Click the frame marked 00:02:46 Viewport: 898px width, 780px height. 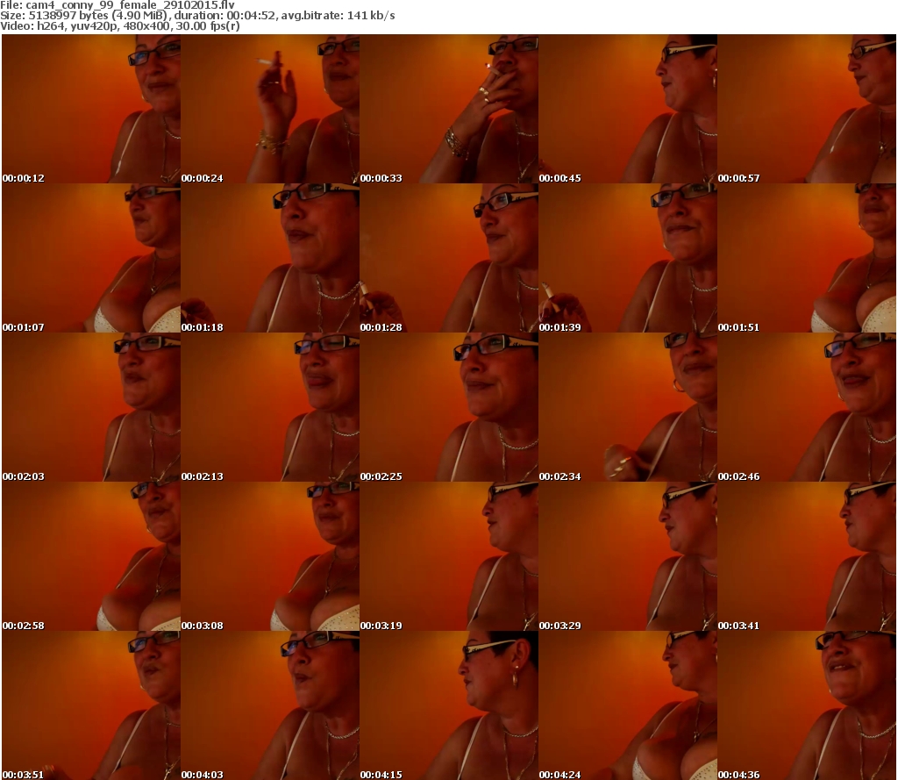tap(807, 407)
